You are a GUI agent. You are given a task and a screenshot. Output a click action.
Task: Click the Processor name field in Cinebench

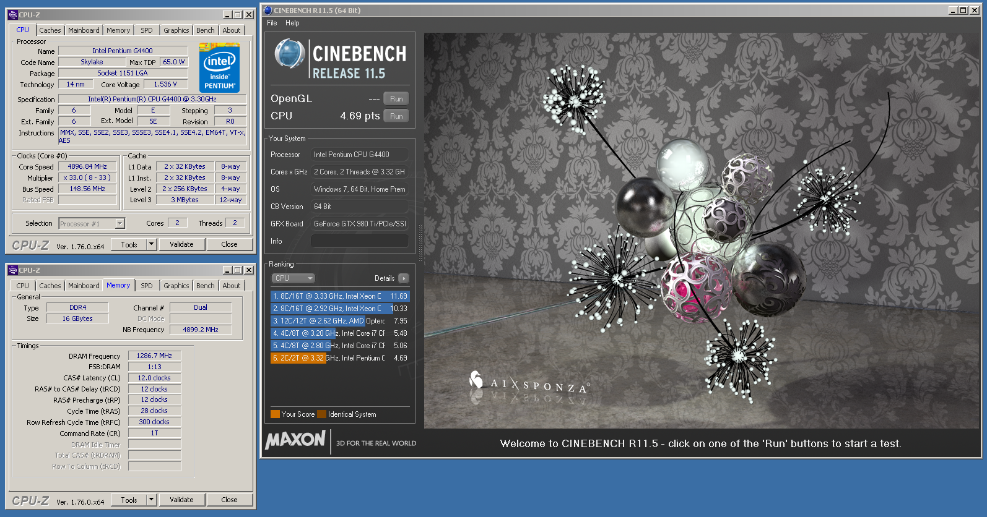click(x=360, y=155)
